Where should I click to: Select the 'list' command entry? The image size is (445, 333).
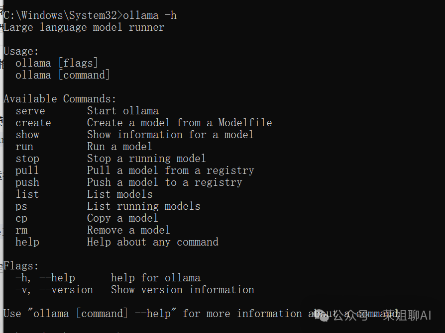[27, 194]
